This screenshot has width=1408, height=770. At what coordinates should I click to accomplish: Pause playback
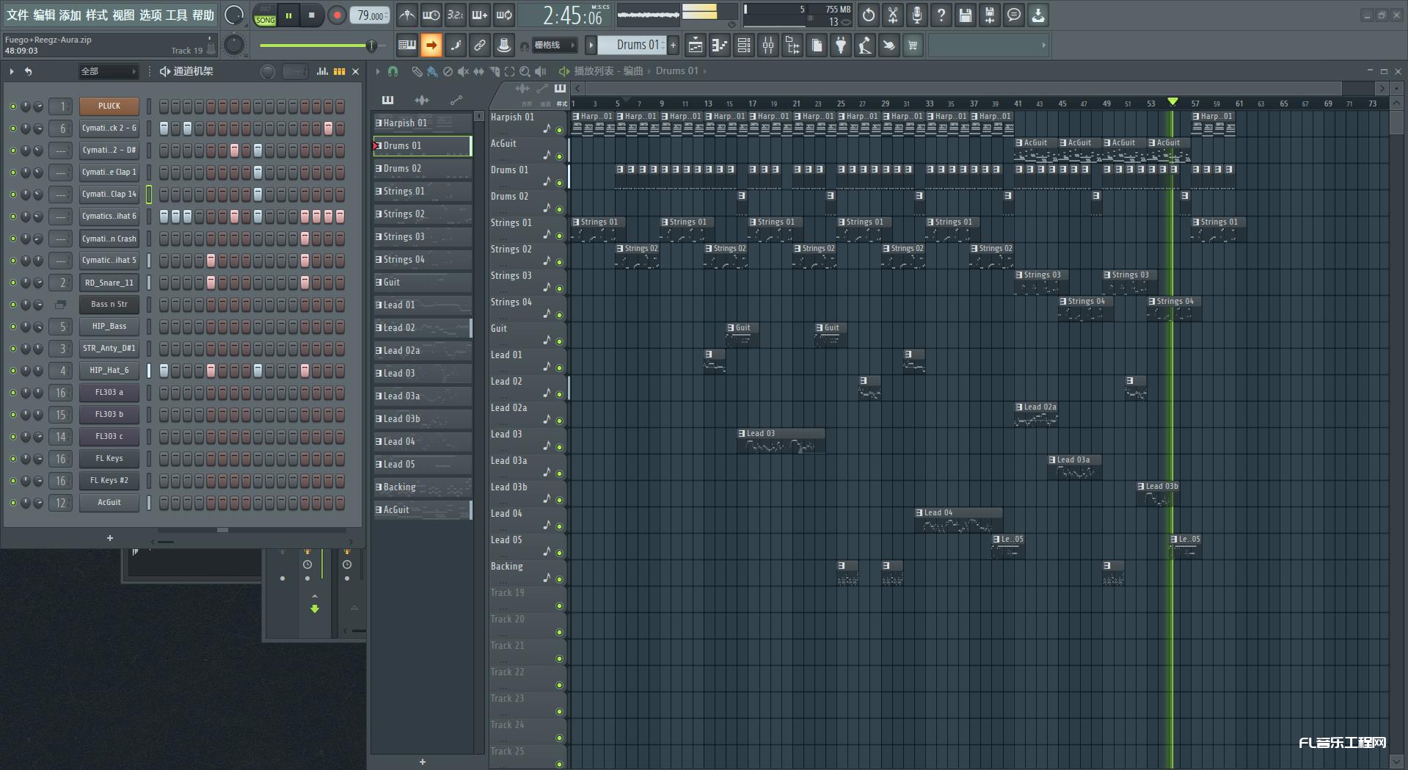point(288,15)
